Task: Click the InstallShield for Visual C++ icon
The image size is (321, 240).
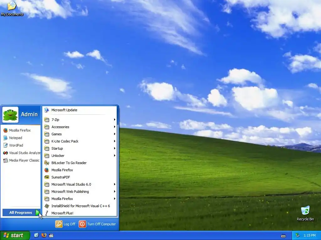Action: click(x=47, y=206)
